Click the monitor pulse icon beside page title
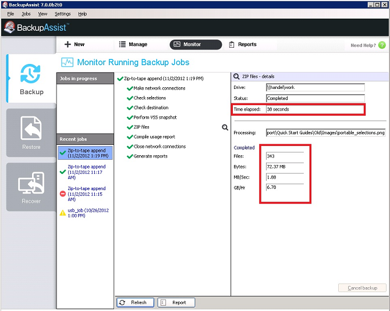The height and width of the screenshot is (311, 390). coord(67,62)
